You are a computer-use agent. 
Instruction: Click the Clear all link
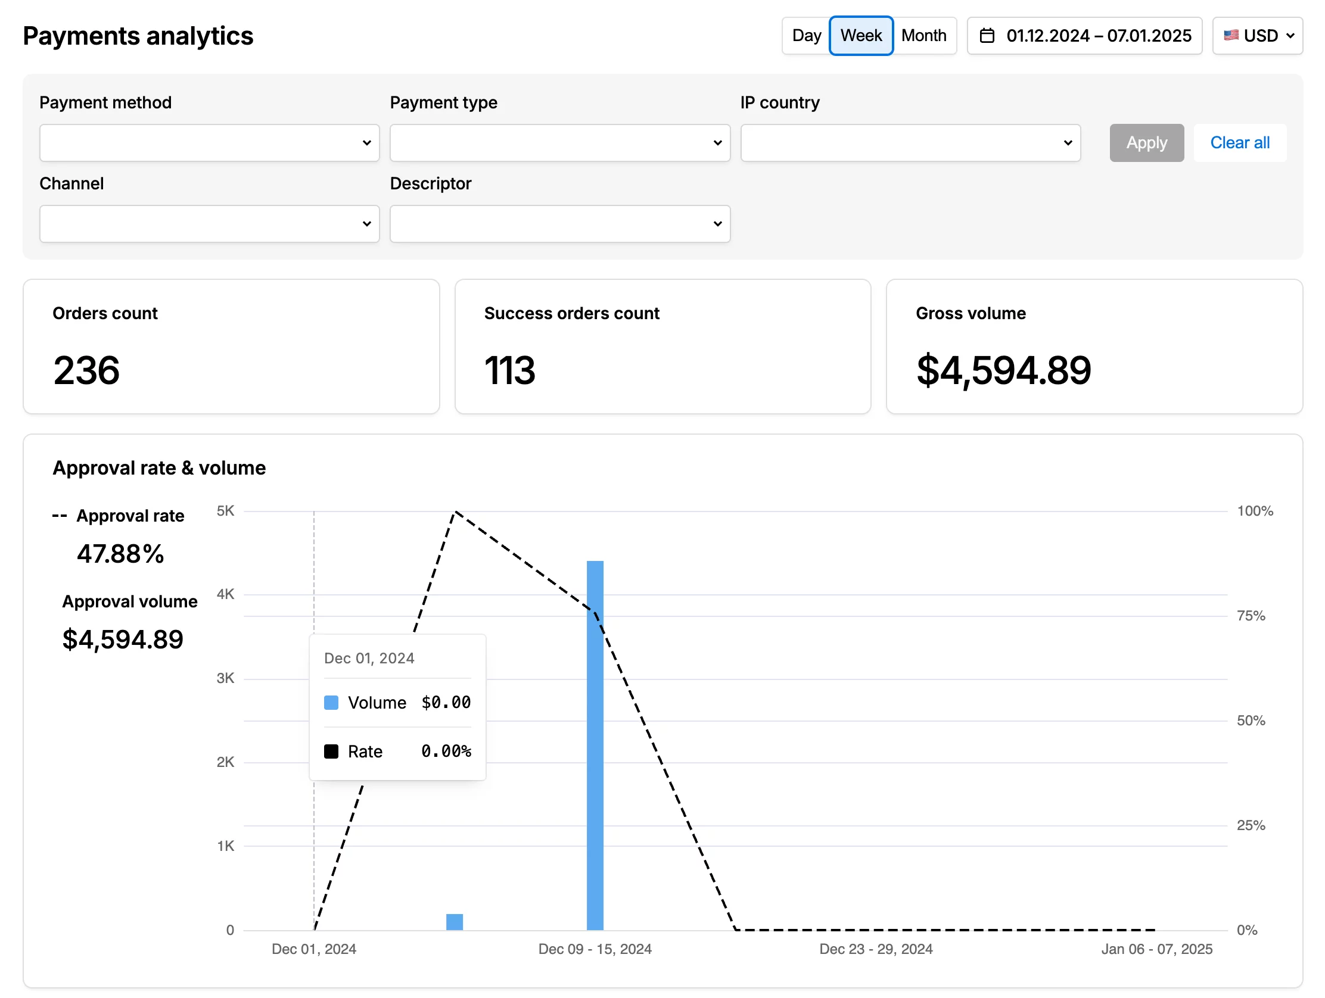(x=1240, y=142)
